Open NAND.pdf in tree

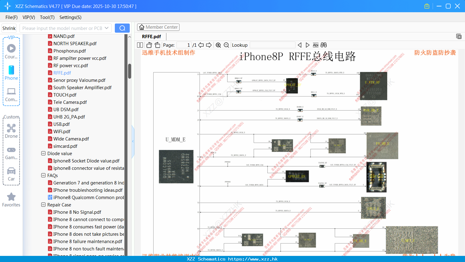[64, 36]
